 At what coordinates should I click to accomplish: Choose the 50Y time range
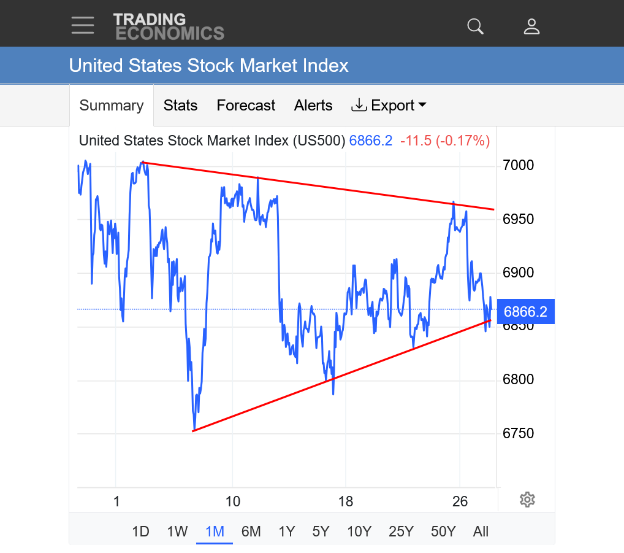click(443, 532)
